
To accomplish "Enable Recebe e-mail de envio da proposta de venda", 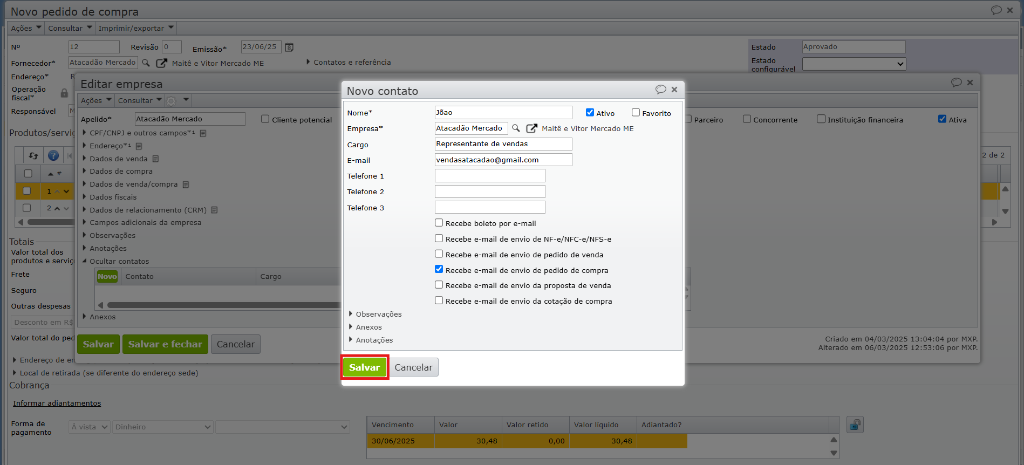I will [x=439, y=285].
